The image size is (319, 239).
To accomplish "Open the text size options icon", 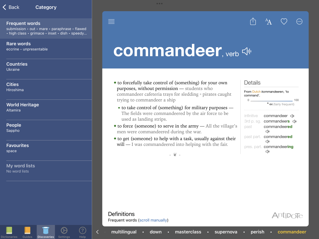I will [x=268, y=22].
